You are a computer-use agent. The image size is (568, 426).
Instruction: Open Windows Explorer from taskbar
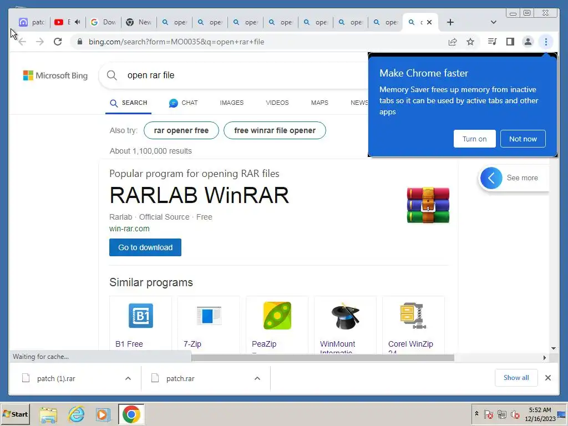48,414
